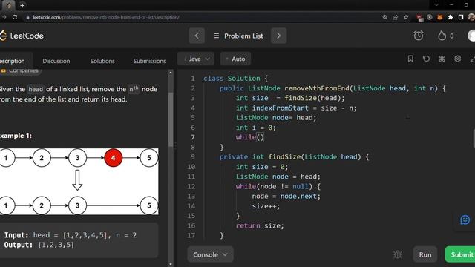This screenshot has height=267, width=475.
Task: Bookmark page with the star icon
Action: click(x=406, y=17)
